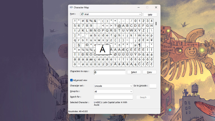215x121 pixels.
Task: Pick the yen ¥ character cell
Action: tap(151, 40)
